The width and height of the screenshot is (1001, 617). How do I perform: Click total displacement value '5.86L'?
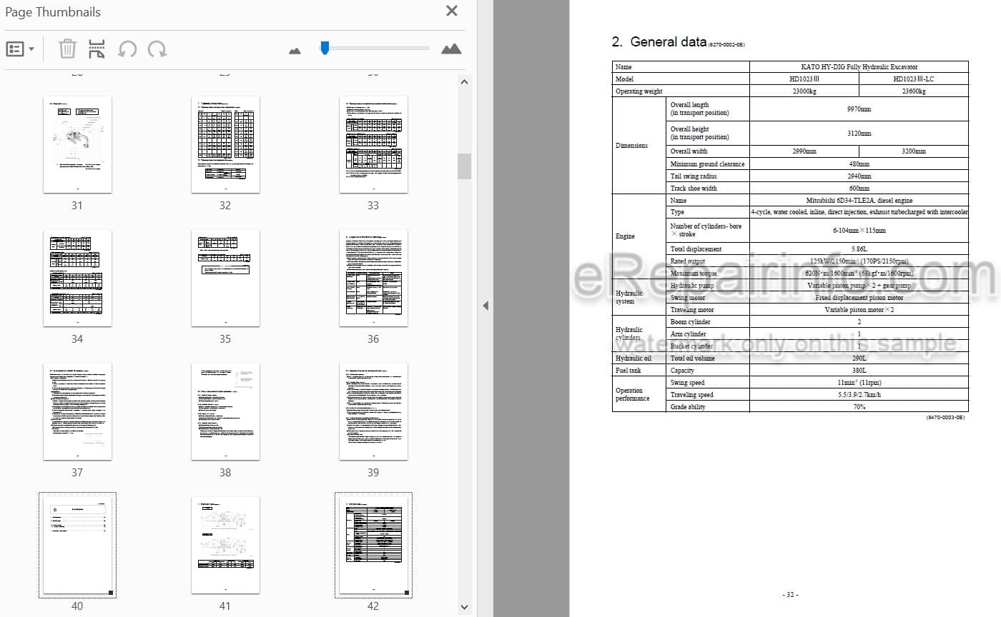point(859,249)
